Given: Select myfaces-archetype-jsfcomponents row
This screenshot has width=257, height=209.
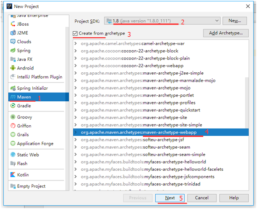Looking at the screenshot, I should tap(161, 177).
